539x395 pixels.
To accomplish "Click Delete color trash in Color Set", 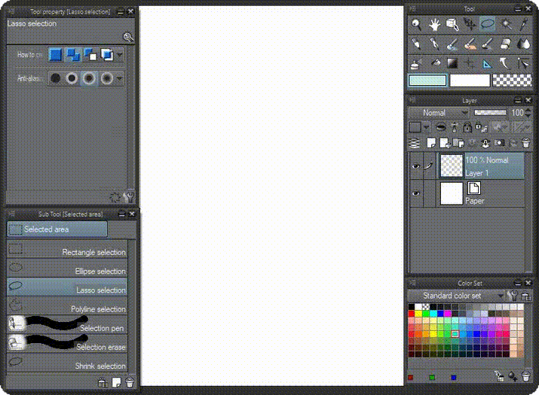I will pyautogui.click(x=525, y=376).
